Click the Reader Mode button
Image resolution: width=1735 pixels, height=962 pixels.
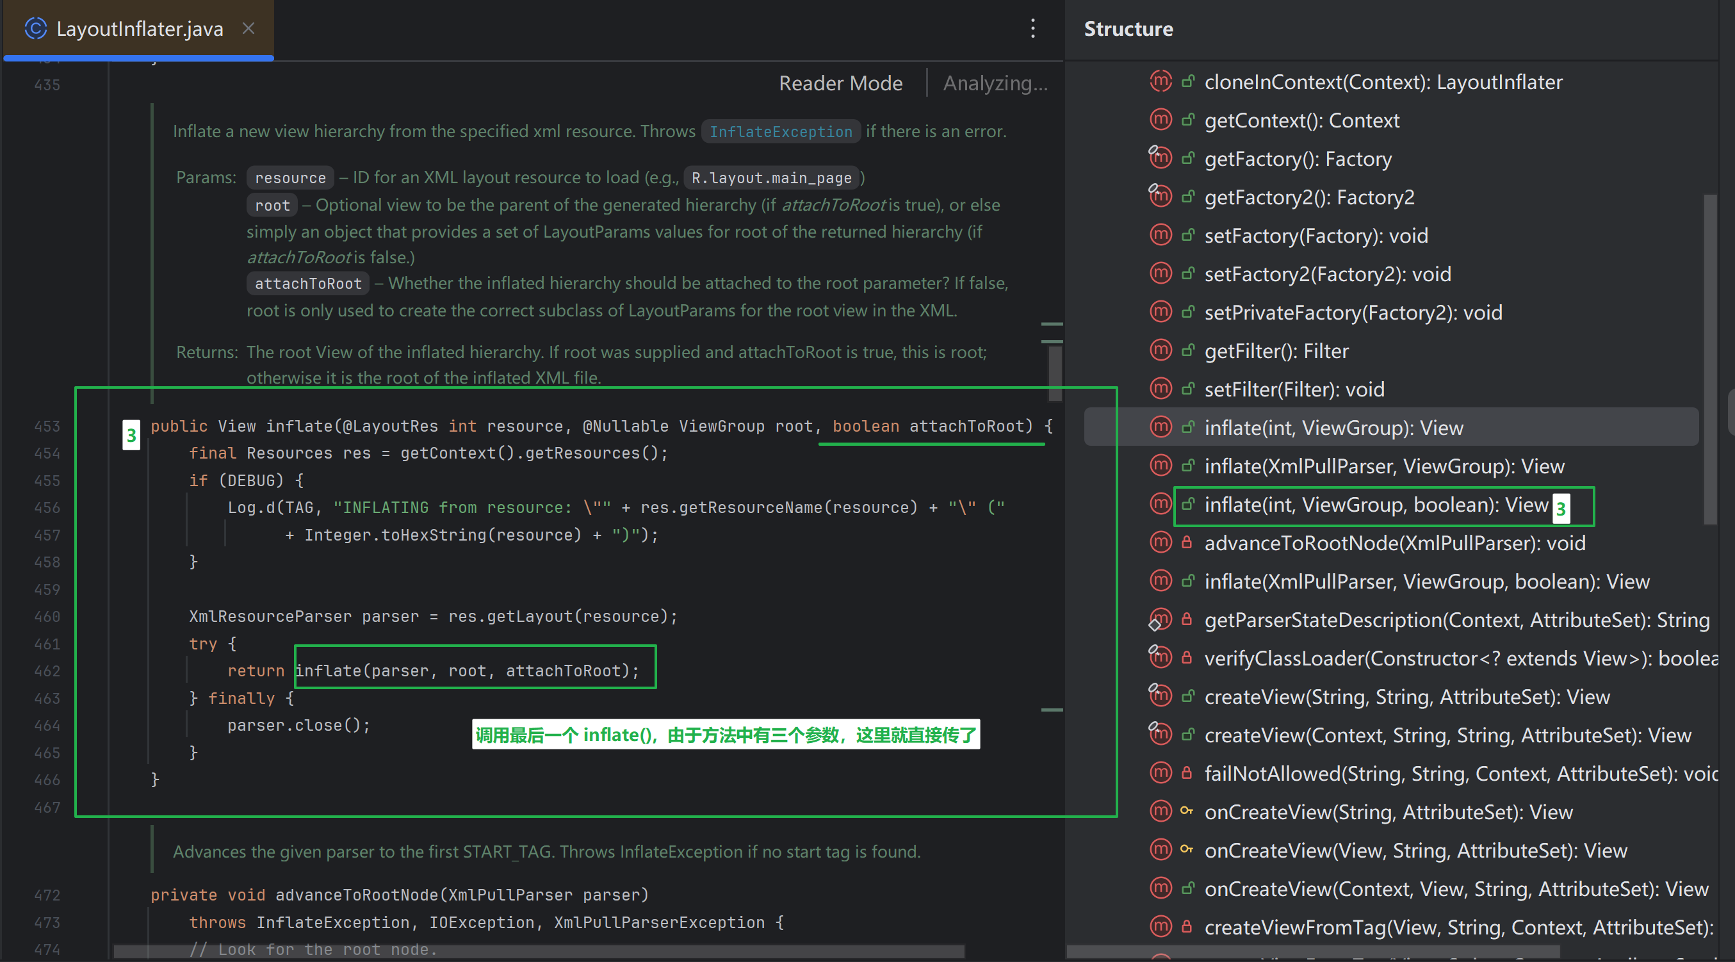(x=840, y=82)
